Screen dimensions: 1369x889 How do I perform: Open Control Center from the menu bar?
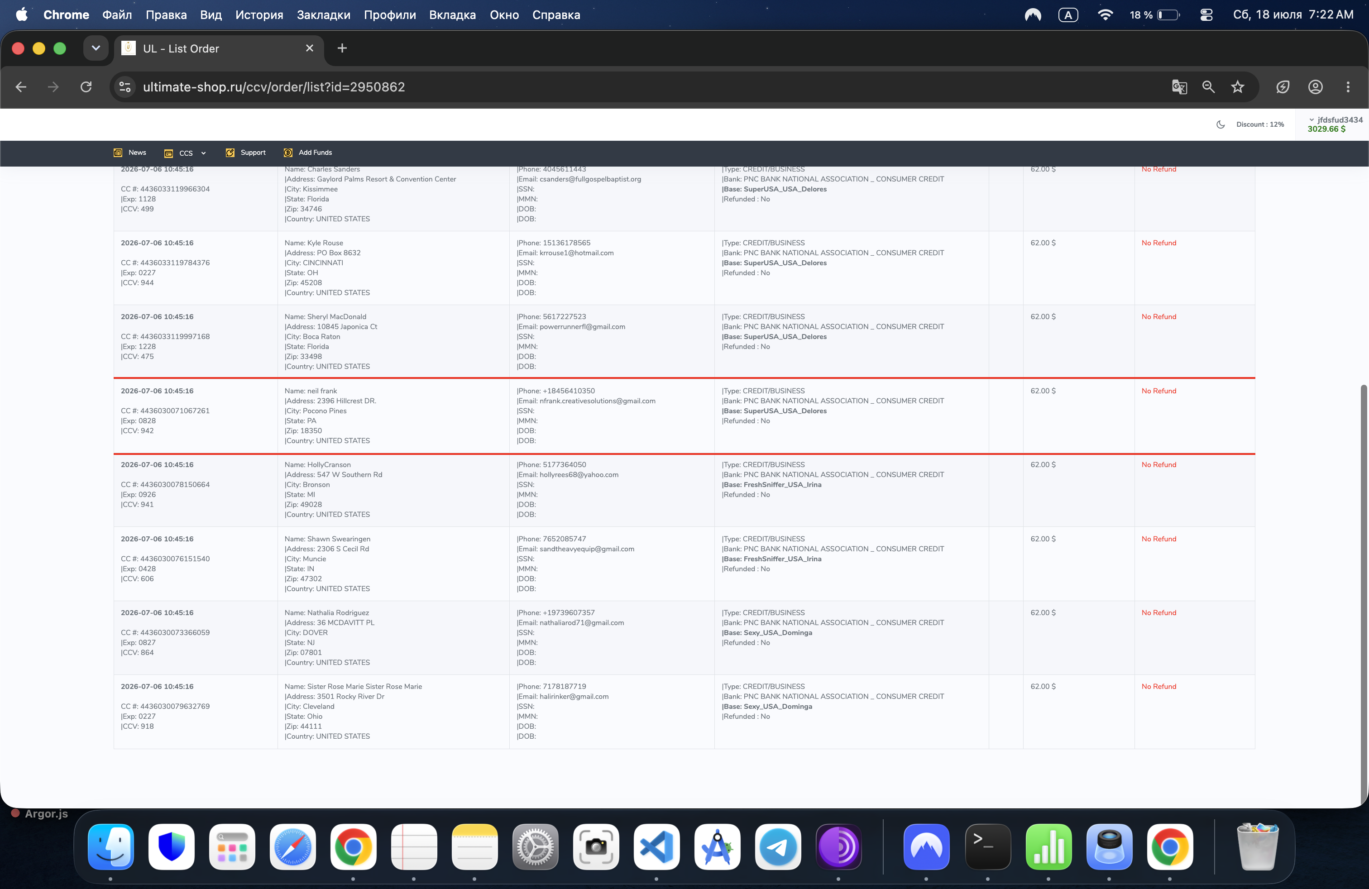coord(1206,15)
